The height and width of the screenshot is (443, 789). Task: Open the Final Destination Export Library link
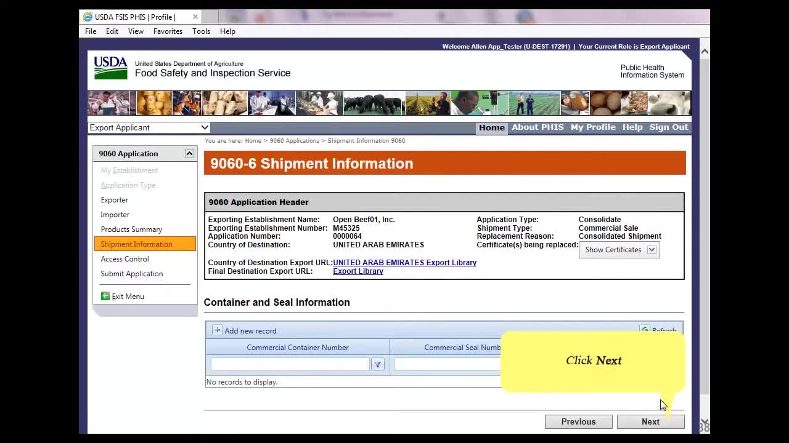(x=358, y=271)
